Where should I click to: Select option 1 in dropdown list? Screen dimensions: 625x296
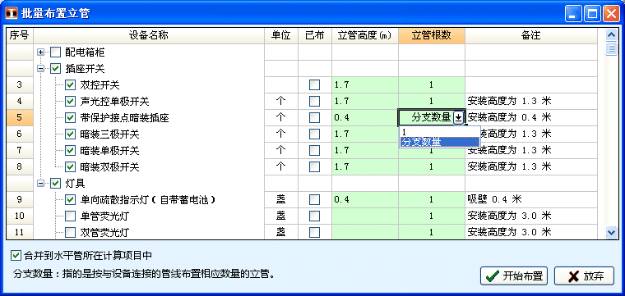(440, 132)
